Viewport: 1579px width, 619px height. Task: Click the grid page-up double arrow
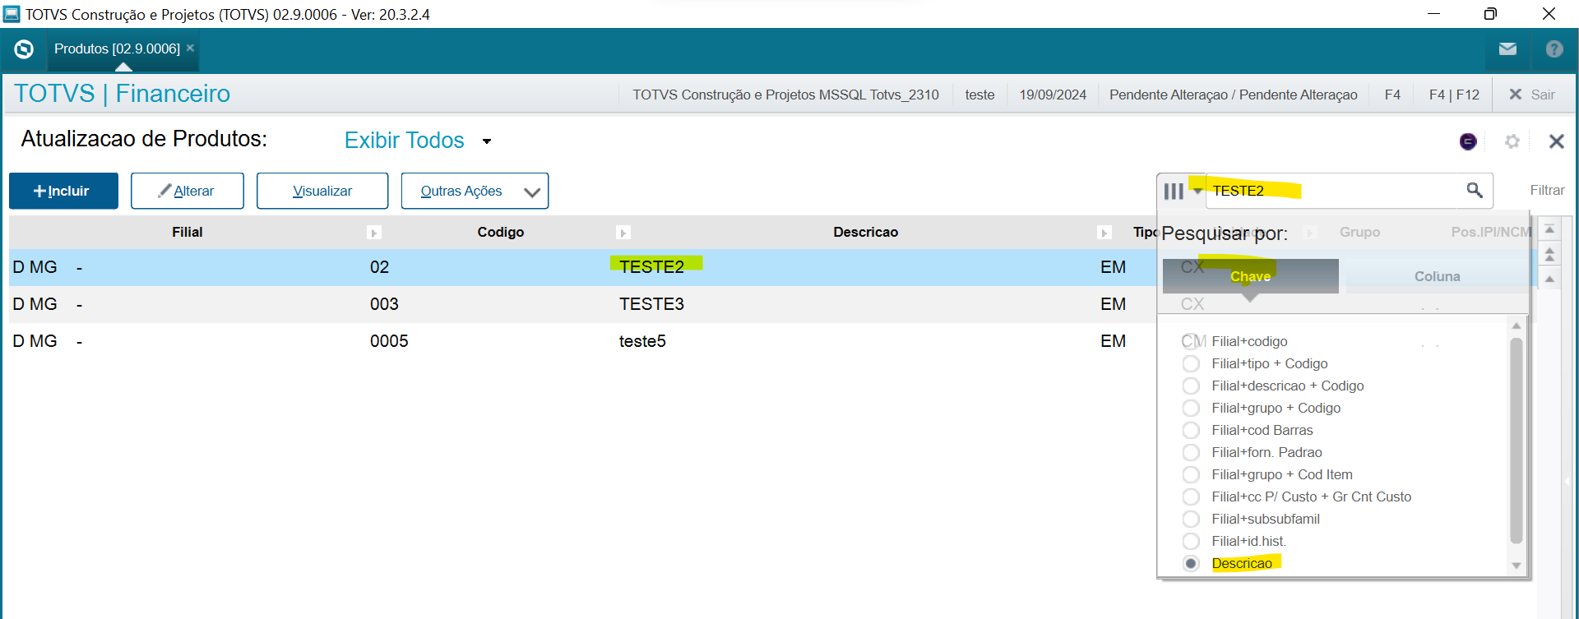tap(1549, 254)
